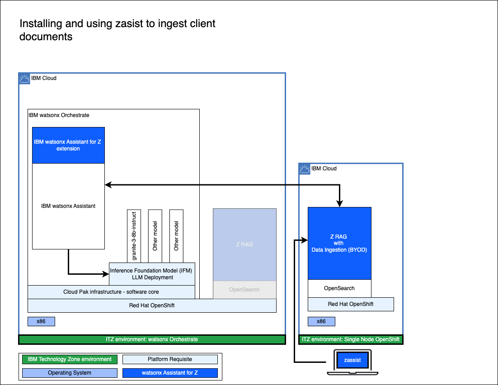Viewport: 498px width, 385px height.
Task: Click the diagram title about installing zasist
Action: pyautogui.click(x=117, y=30)
